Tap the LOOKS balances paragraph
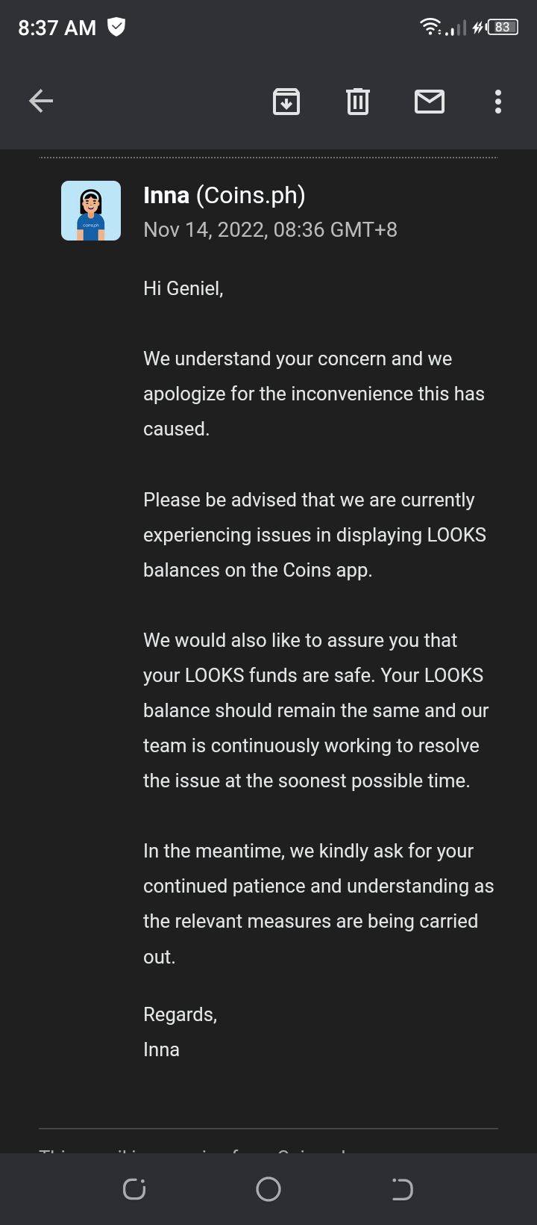537x1225 pixels. [x=315, y=535]
